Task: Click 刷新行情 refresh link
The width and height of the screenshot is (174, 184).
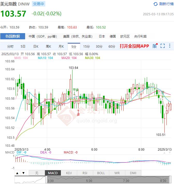Action: click(166, 4)
